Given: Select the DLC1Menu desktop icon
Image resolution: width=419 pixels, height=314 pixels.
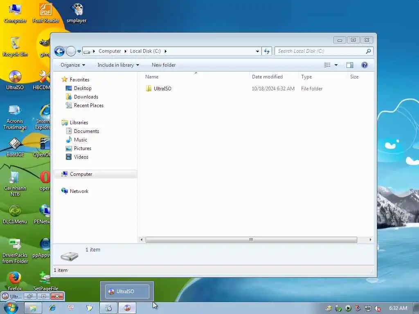Looking at the screenshot, I should [x=15, y=214].
